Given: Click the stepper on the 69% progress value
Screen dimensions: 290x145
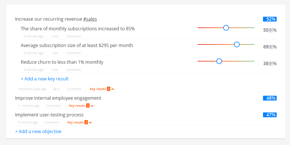Looking at the screenshot, I should [x=271, y=47].
